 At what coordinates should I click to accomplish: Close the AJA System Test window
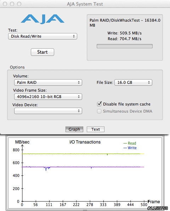tap(5, 4)
